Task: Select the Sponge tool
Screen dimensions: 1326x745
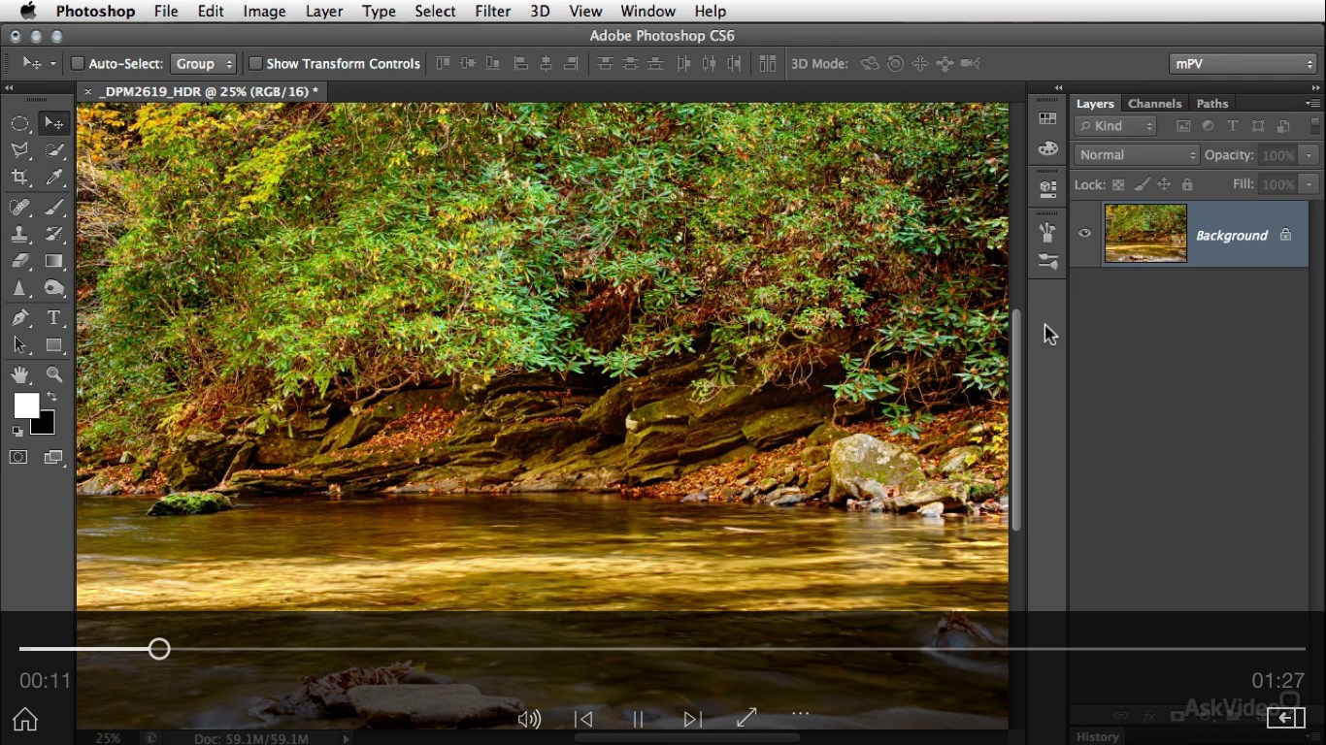Action: pyautogui.click(x=54, y=288)
